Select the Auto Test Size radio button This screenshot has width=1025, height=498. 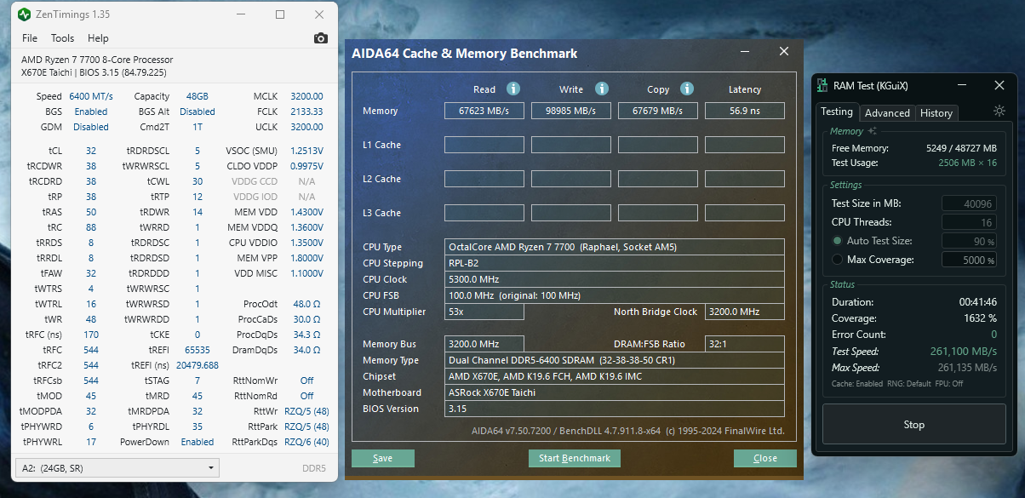tap(839, 241)
